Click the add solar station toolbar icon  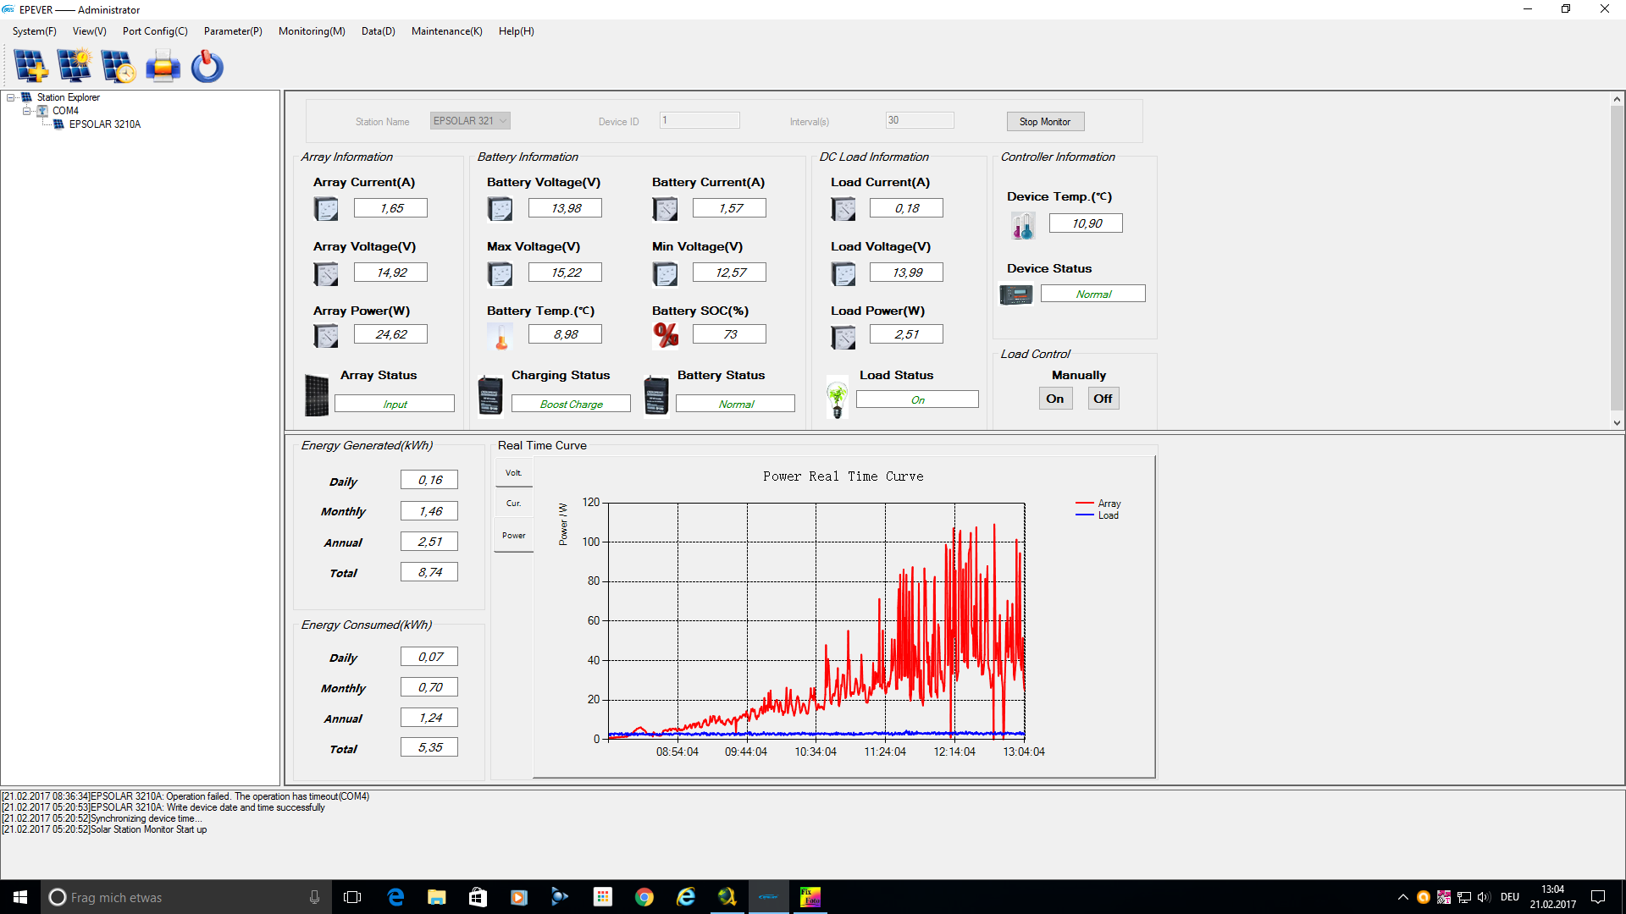click(31, 66)
